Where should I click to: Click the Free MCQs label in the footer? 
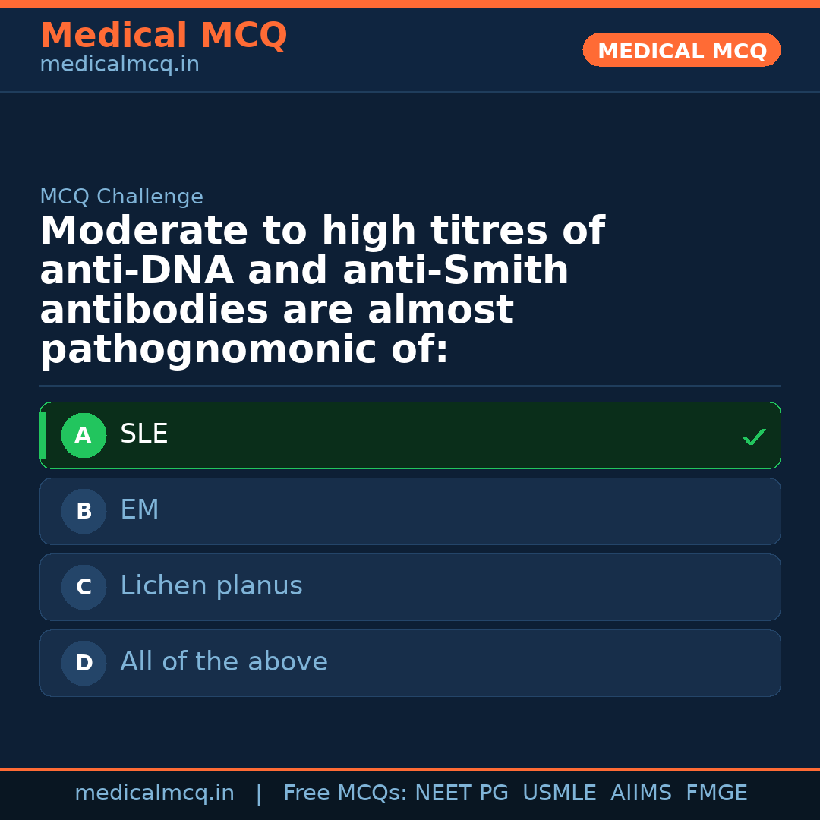coord(345,793)
